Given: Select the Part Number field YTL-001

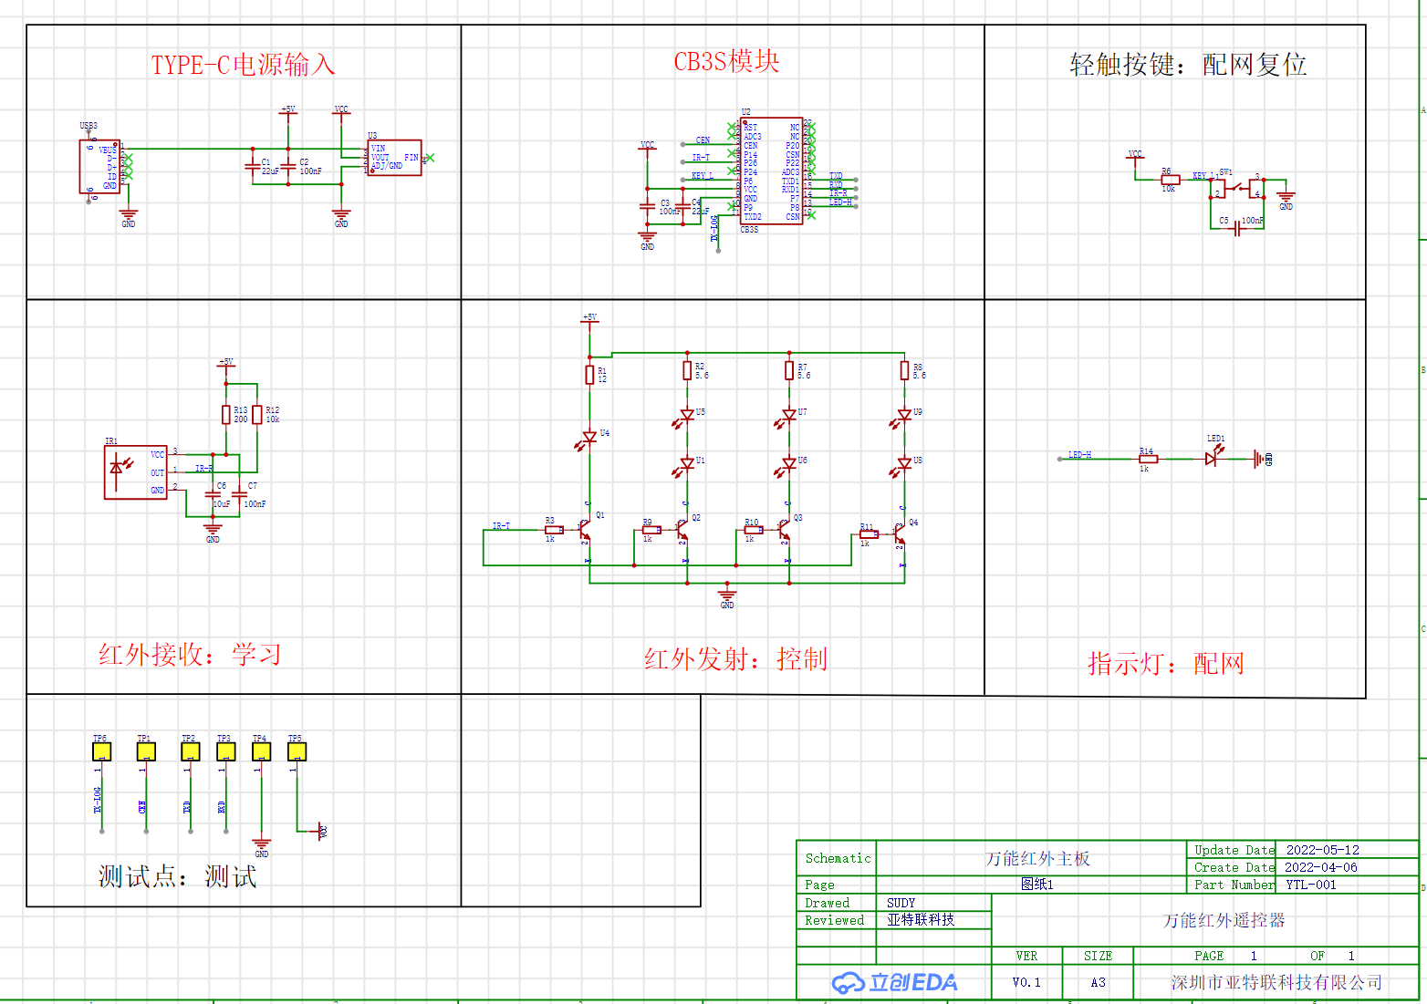Looking at the screenshot, I should (1310, 885).
